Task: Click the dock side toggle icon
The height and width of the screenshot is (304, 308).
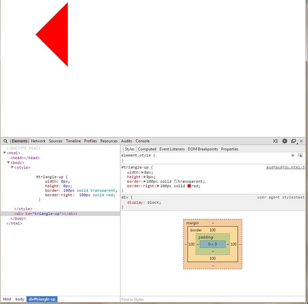Action: click(294, 141)
